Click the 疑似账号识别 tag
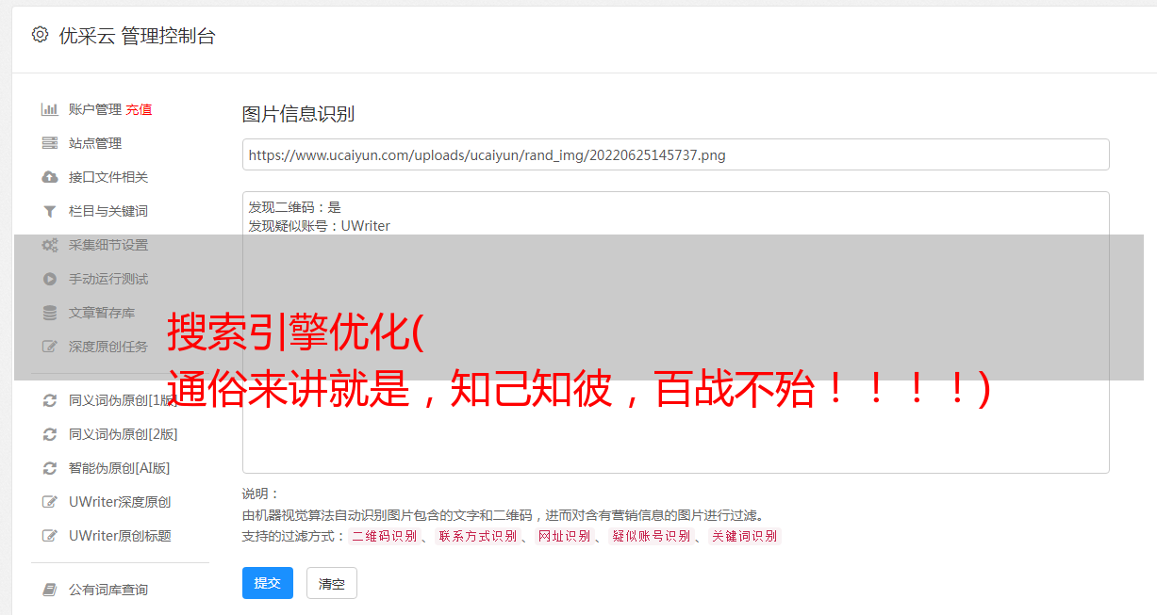The image size is (1157, 615). (652, 536)
